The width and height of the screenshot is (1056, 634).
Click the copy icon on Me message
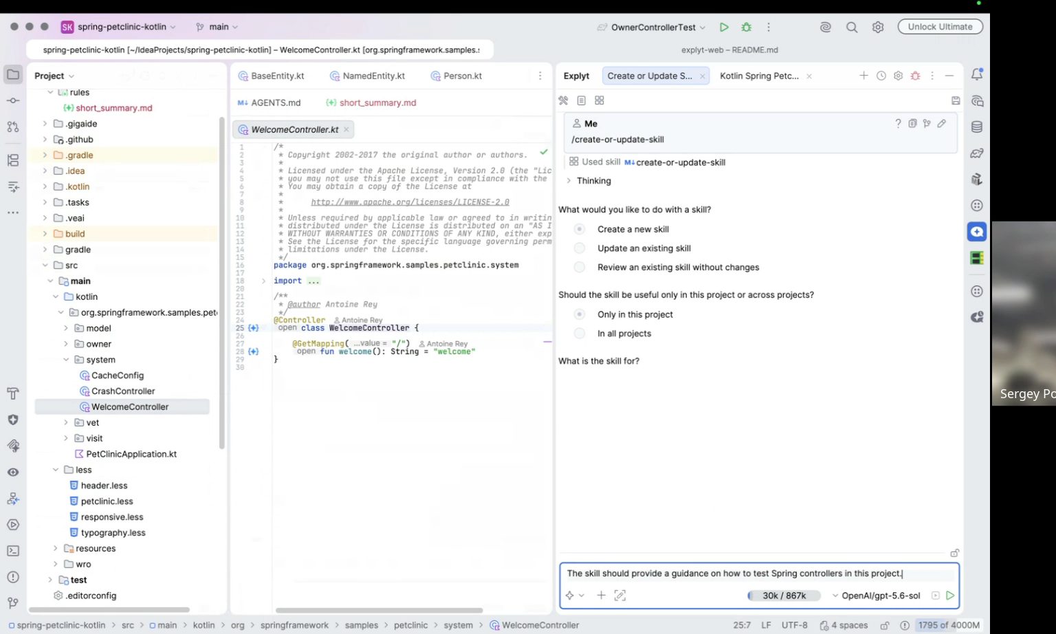tap(912, 124)
